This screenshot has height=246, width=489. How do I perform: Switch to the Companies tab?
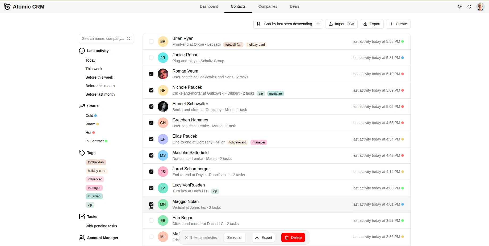[x=268, y=6]
